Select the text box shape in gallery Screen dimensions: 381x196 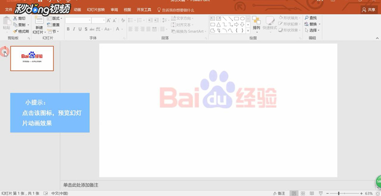pos(213,18)
